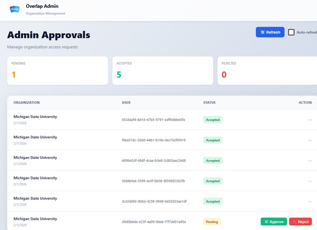Viewport: 317px width, 230px height.
Task: Click the Refresh button
Action: click(270, 32)
